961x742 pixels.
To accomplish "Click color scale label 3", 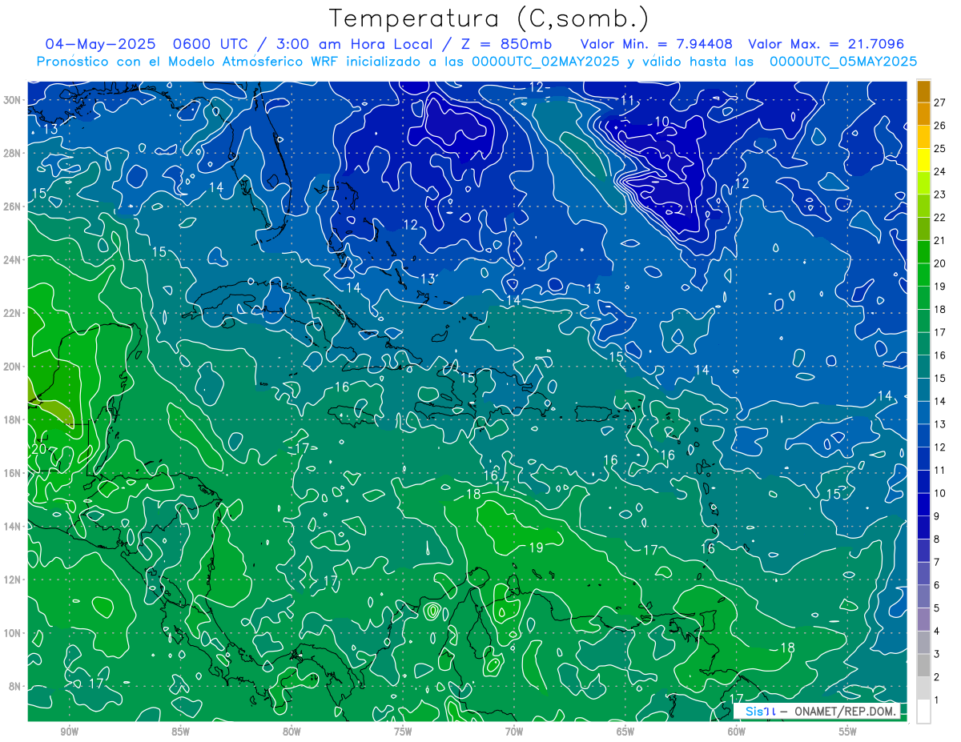I will (x=937, y=655).
